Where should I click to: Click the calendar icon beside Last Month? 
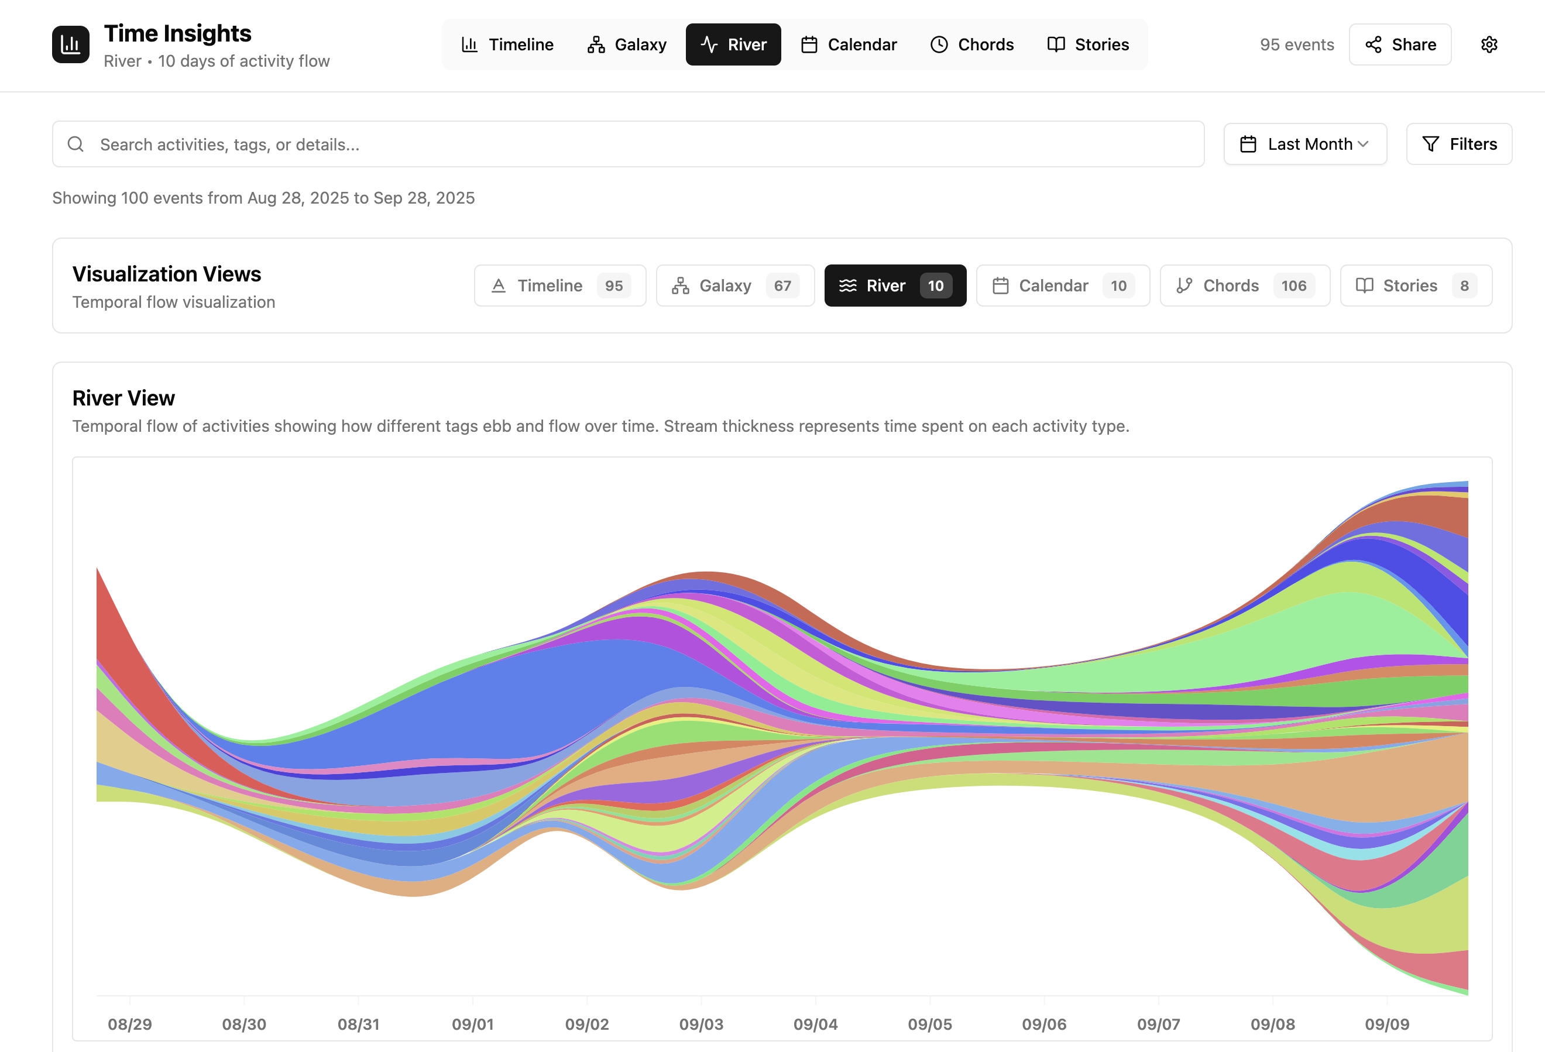[1248, 144]
